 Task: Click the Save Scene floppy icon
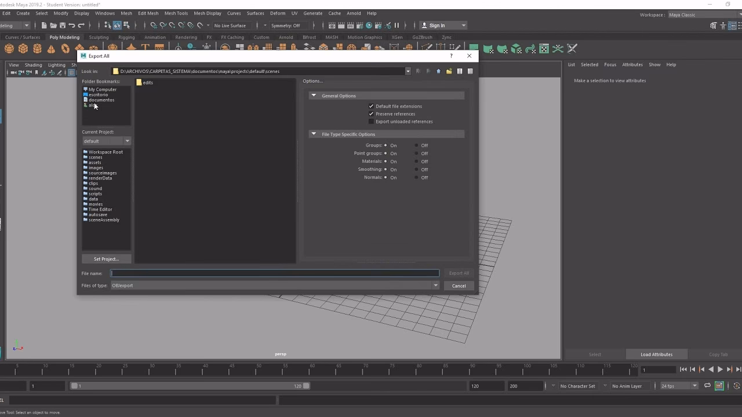(62, 25)
